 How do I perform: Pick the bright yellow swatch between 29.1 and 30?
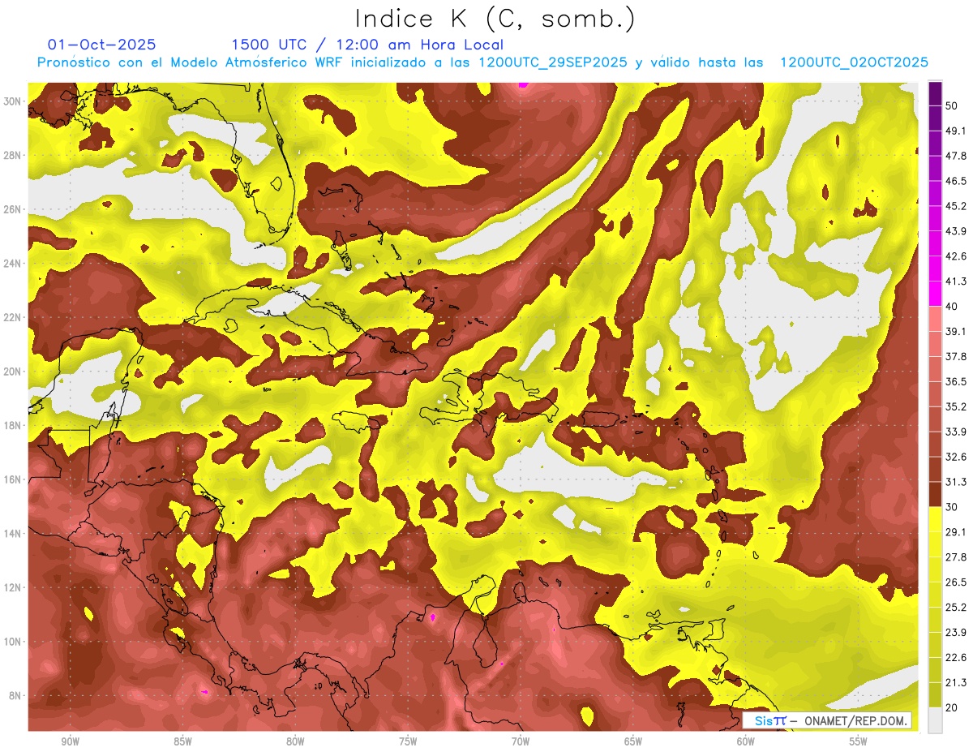point(935,519)
